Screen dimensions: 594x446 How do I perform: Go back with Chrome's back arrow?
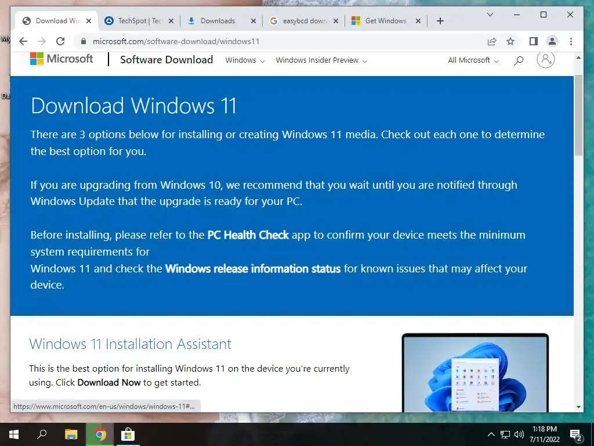[23, 41]
